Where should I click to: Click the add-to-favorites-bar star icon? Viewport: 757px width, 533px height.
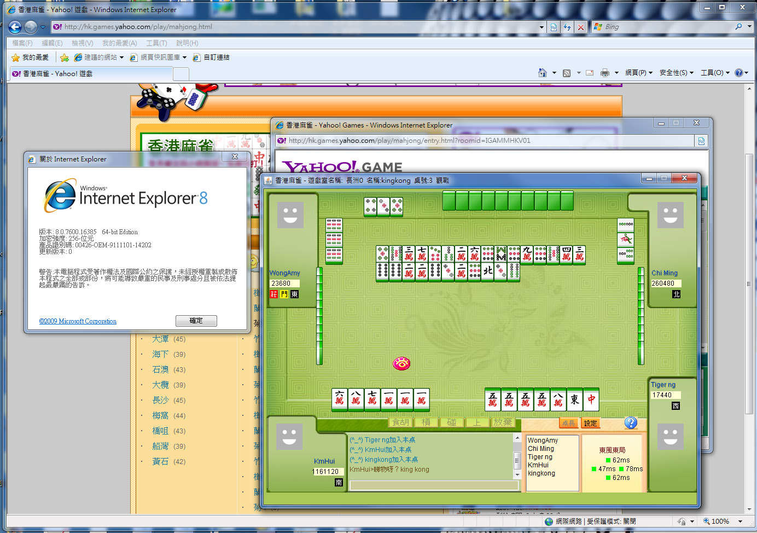[x=65, y=57]
